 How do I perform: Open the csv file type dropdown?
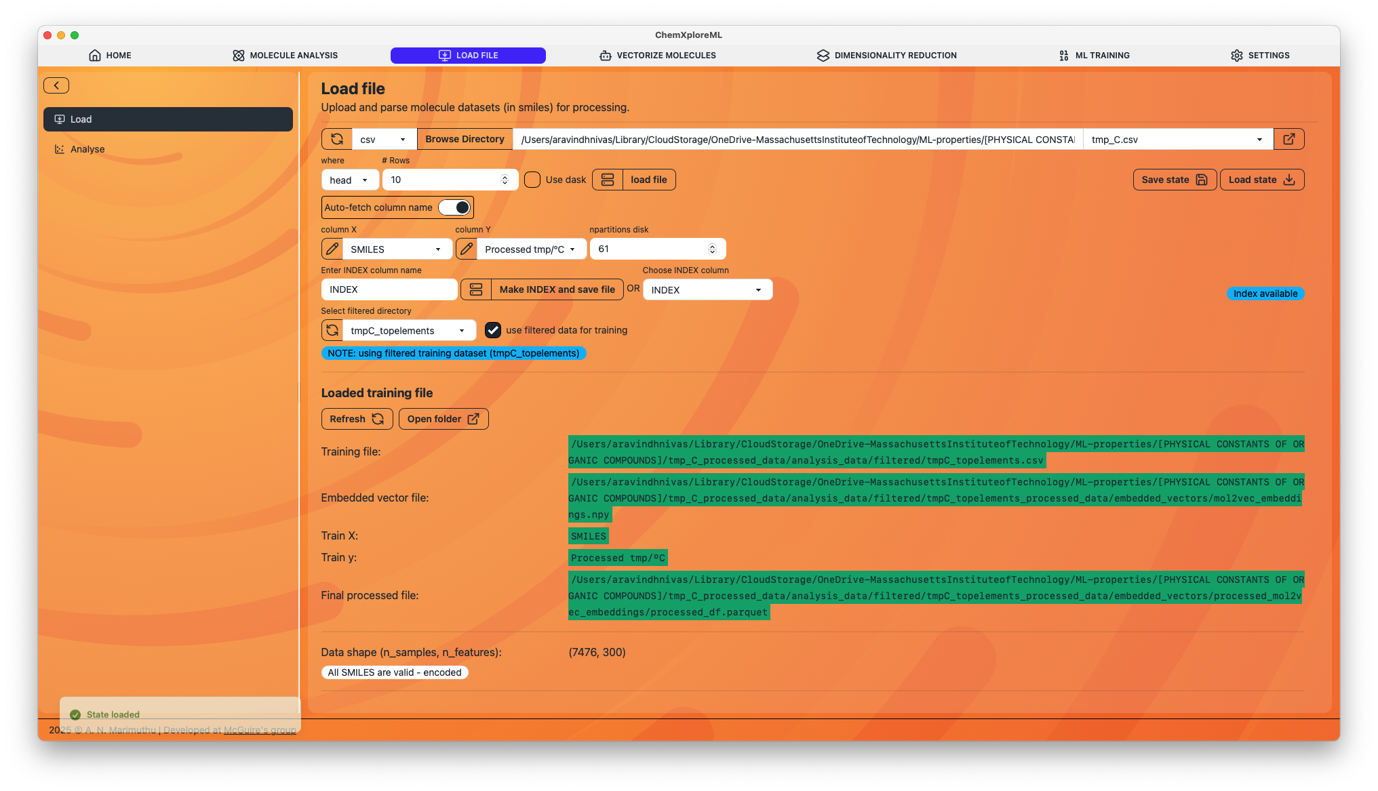384,139
